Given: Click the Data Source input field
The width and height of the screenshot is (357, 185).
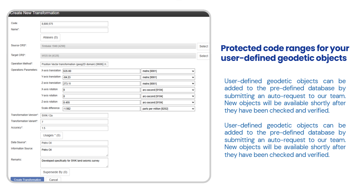Looking at the screenshot, I should 74,143.
